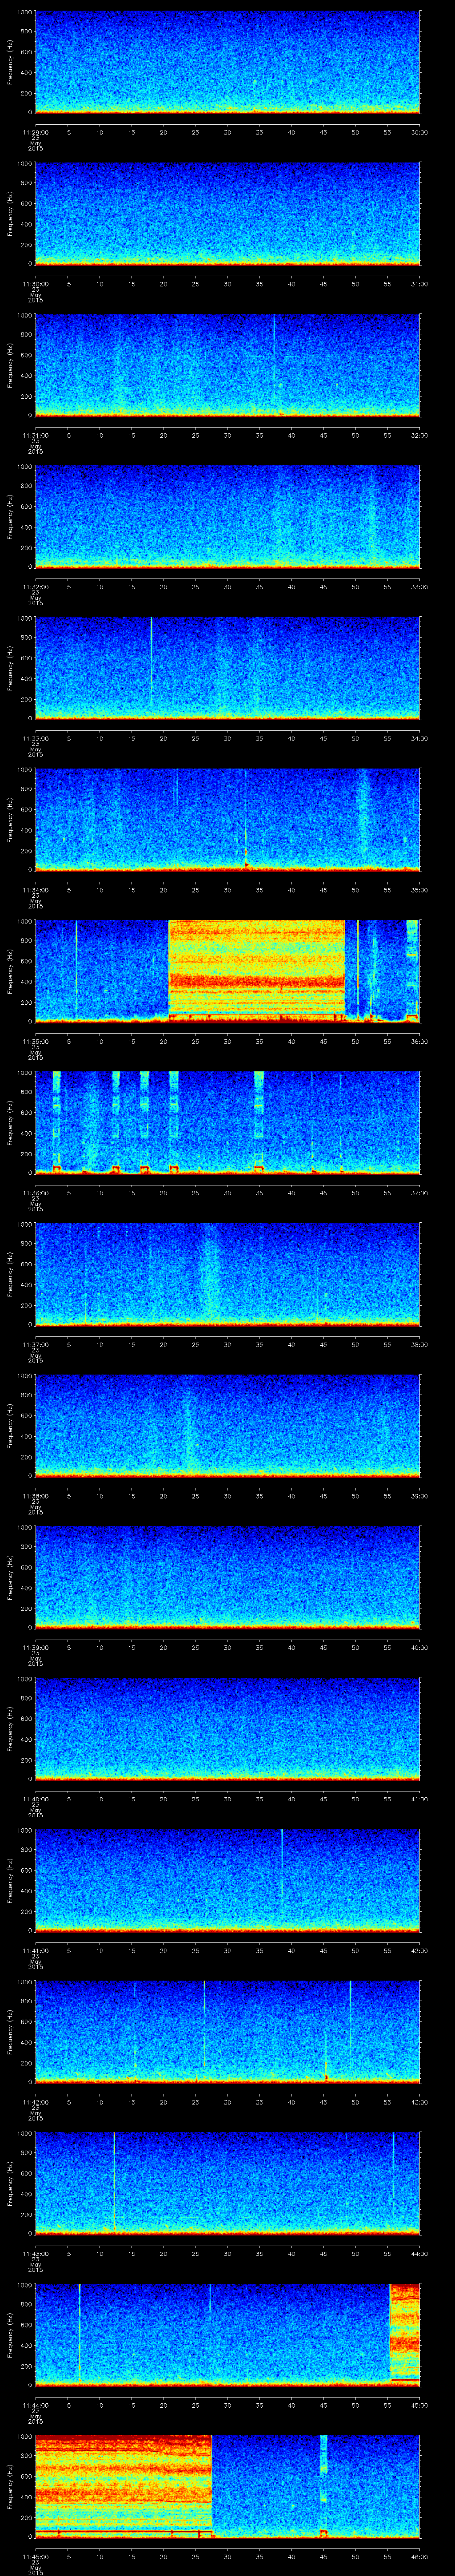Click the loud broadband noise block in the 11:45:00 panel

click(124, 2485)
